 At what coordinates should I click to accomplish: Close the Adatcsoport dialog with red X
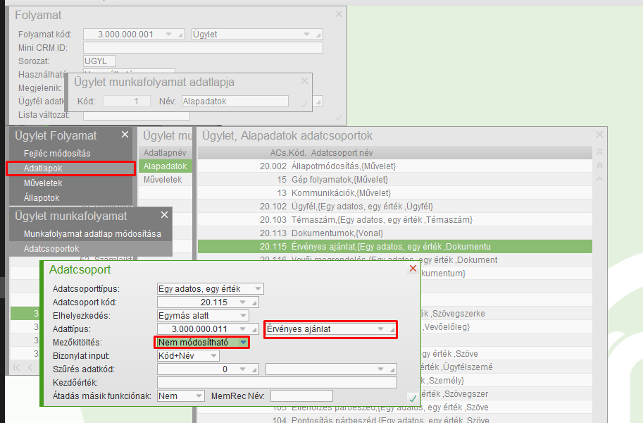point(413,269)
